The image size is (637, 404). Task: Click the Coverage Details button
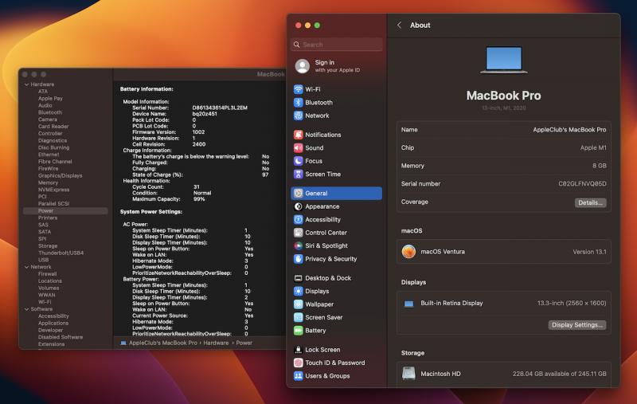[x=590, y=202]
